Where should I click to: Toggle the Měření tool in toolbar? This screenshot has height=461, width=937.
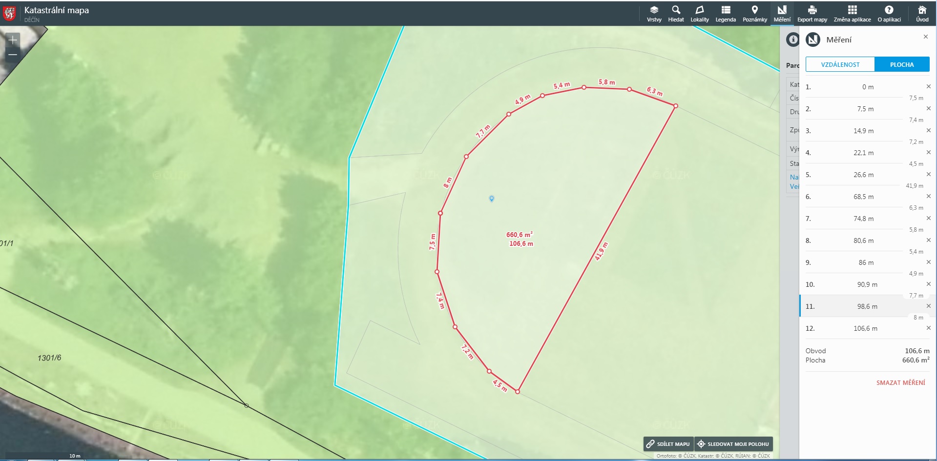click(782, 14)
